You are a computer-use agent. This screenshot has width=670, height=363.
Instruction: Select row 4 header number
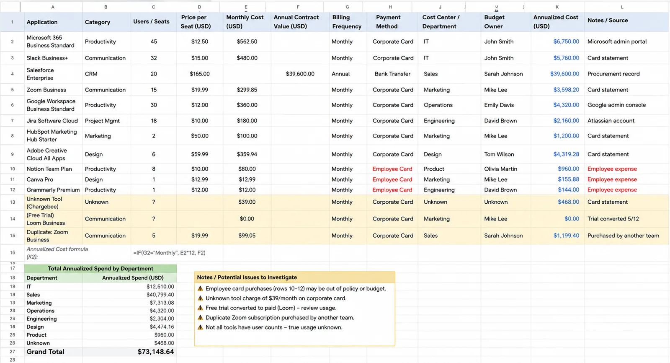pos(12,74)
